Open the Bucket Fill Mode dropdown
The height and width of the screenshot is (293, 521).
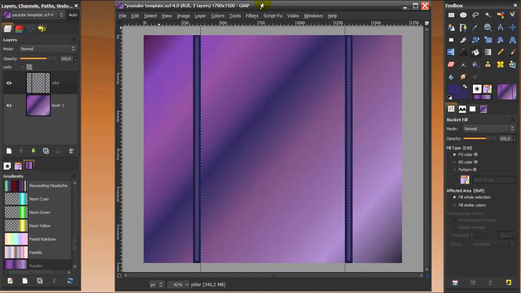[490, 129]
